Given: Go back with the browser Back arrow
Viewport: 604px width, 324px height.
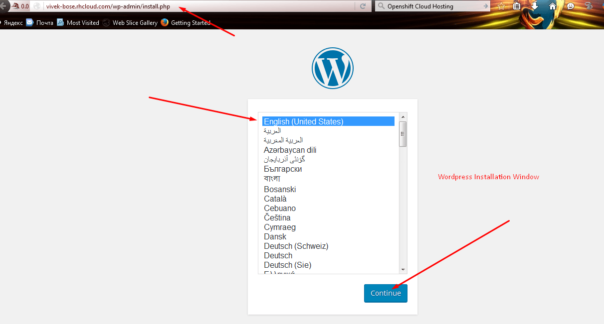Looking at the screenshot, I should [x=2, y=6].
